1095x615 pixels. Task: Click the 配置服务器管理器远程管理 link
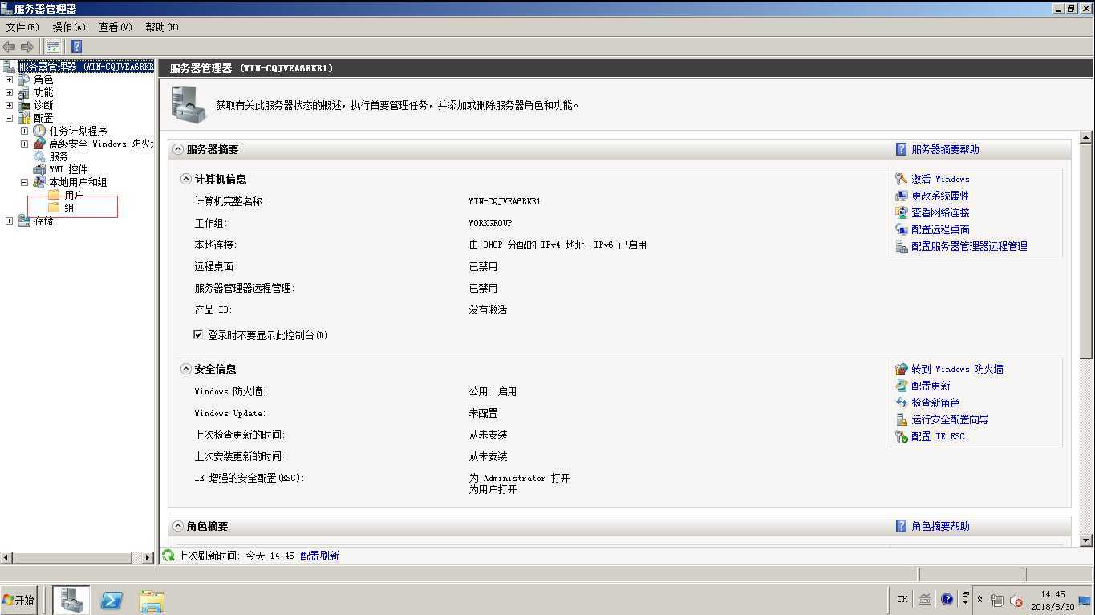pos(969,246)
